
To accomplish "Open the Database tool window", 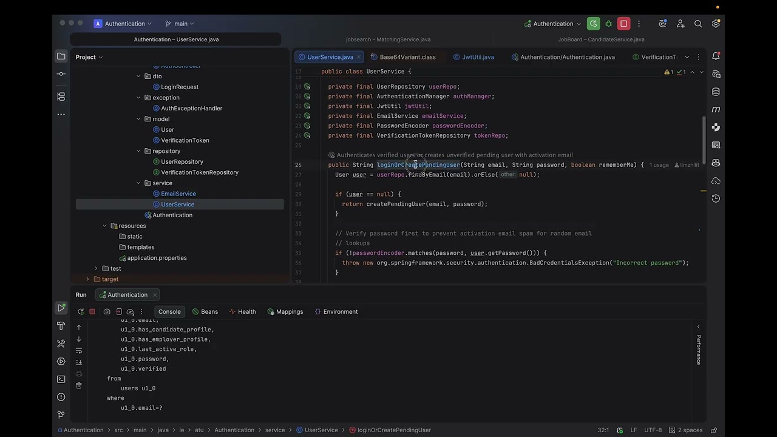I will [716, 92].
